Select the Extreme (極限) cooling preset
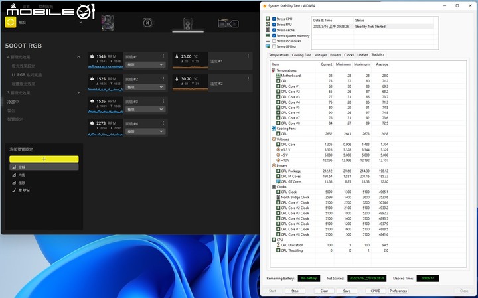The width and height of the screenshot is (478, 298). (44, 183)
